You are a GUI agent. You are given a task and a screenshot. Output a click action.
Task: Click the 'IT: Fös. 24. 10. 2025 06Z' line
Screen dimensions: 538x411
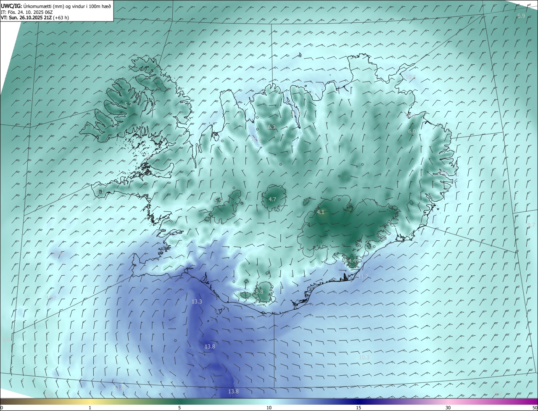[x=26, y=12]
